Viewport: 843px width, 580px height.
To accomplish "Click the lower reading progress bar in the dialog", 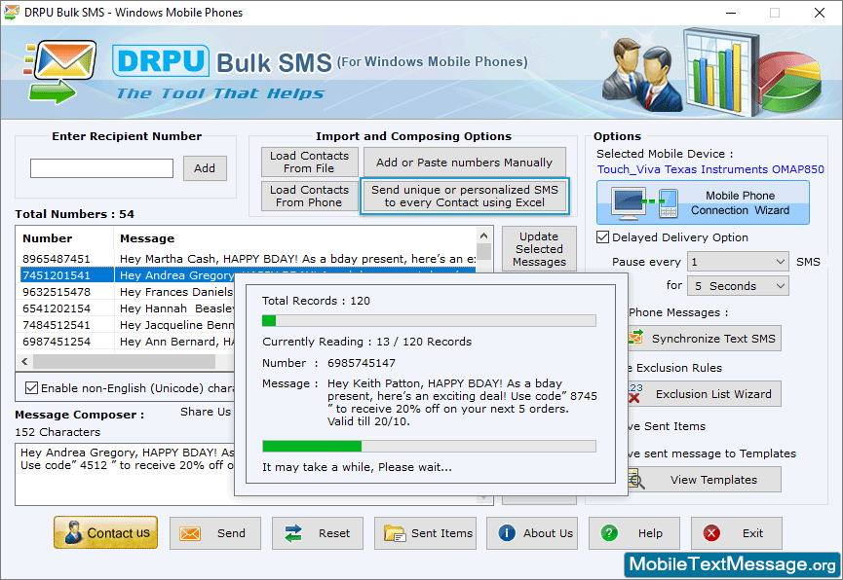I will coord(429,447).
